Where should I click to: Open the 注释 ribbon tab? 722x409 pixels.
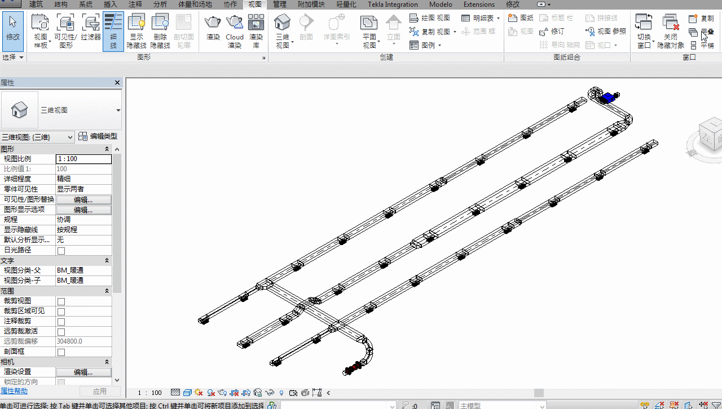[135, 4]
